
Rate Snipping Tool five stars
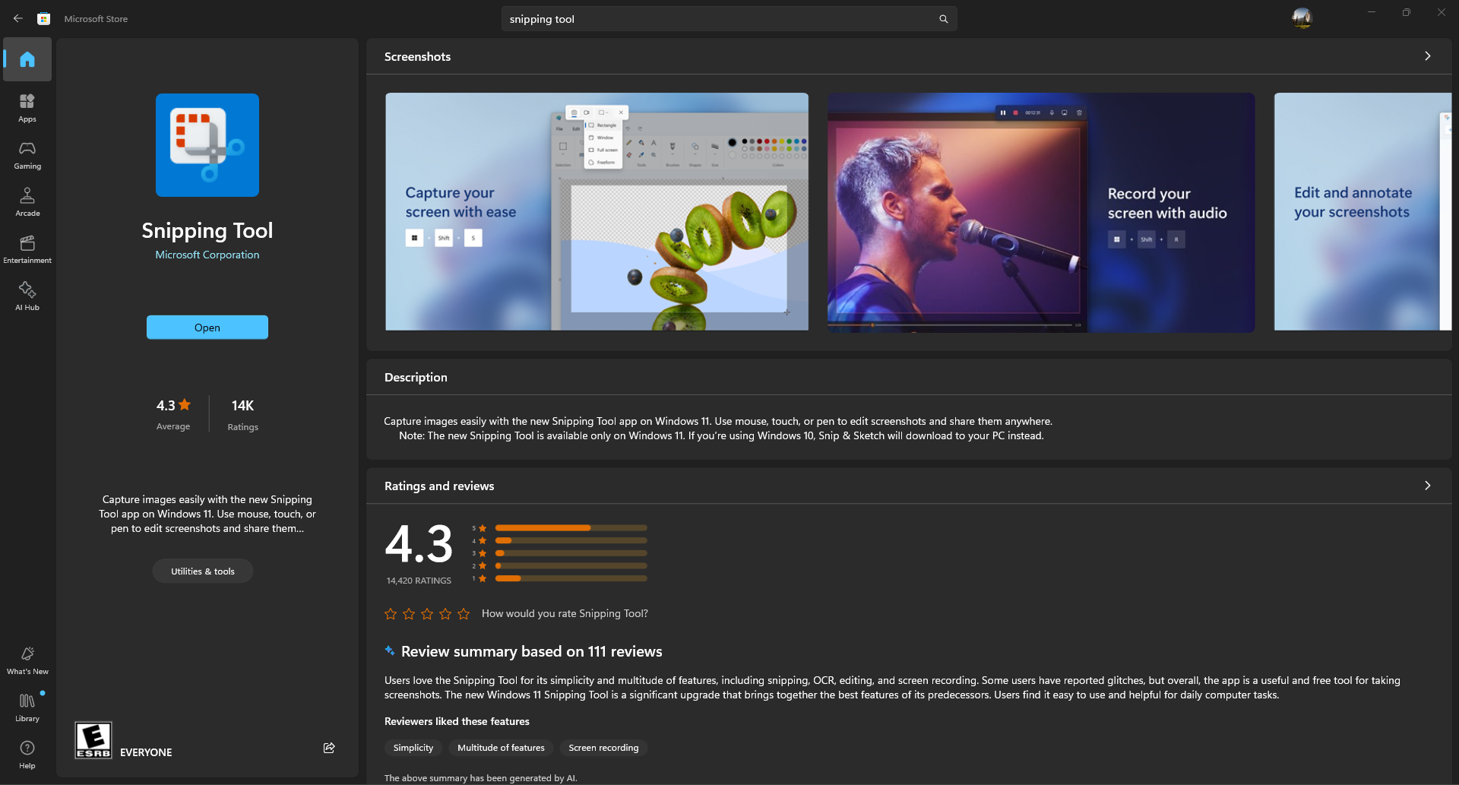tap(464, 613)
